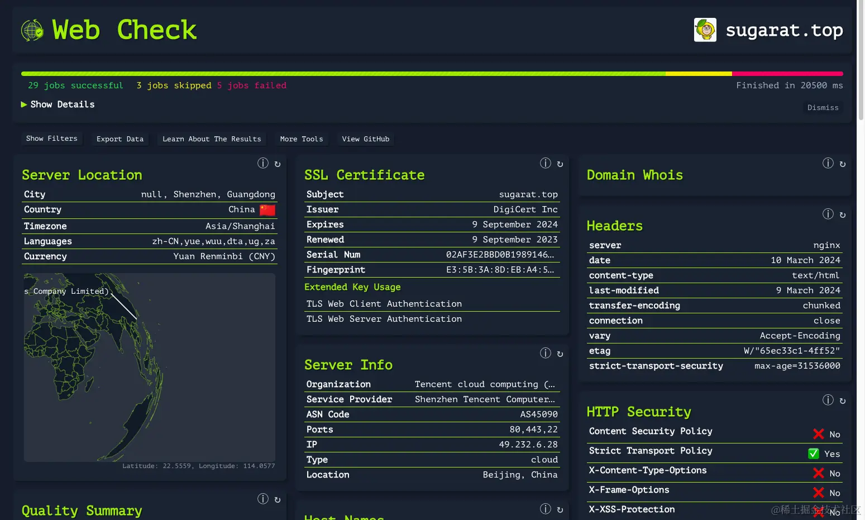
Task: Click Show Filters button
Action: [x=51, y=139]
